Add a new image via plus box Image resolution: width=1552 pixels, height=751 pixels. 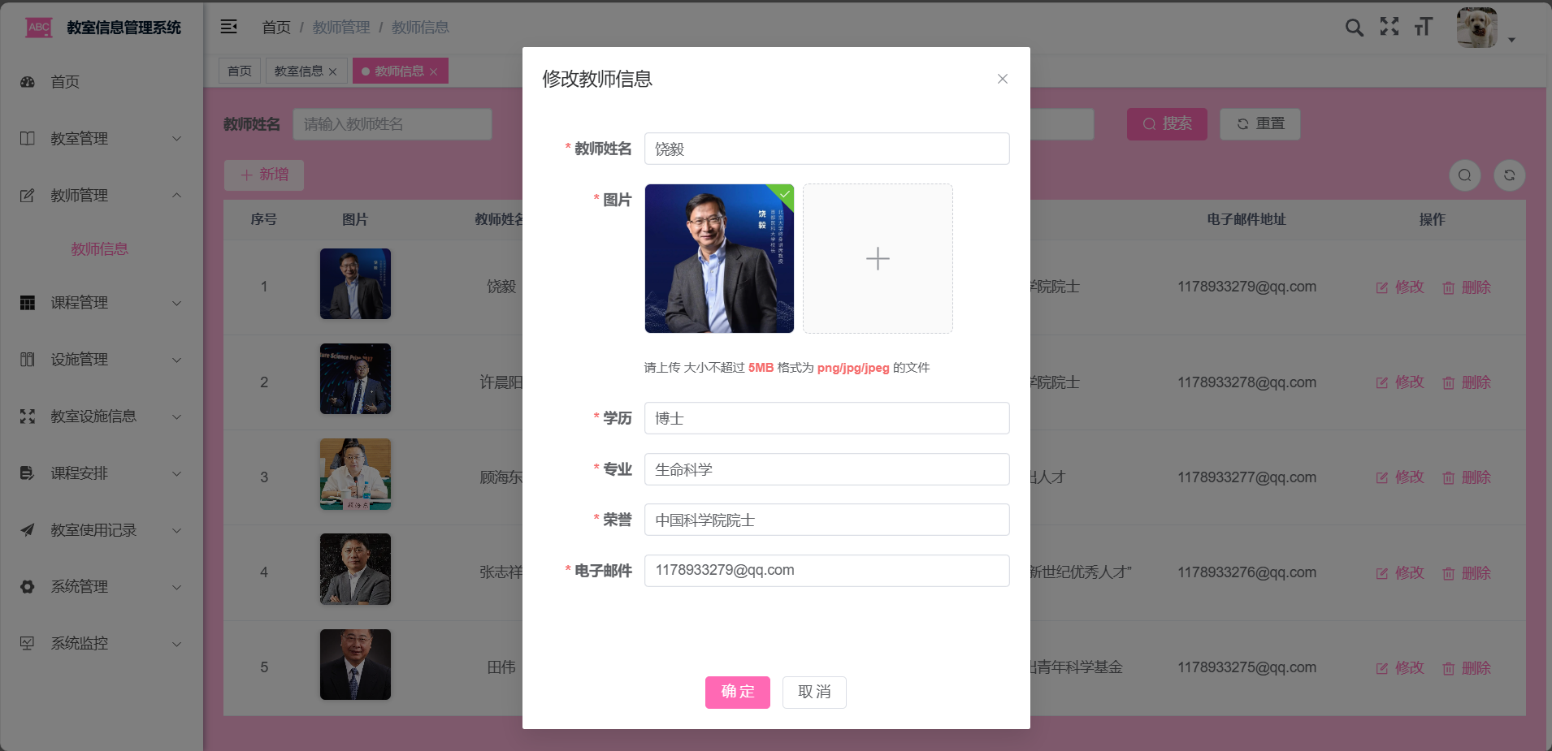(878, 258)
